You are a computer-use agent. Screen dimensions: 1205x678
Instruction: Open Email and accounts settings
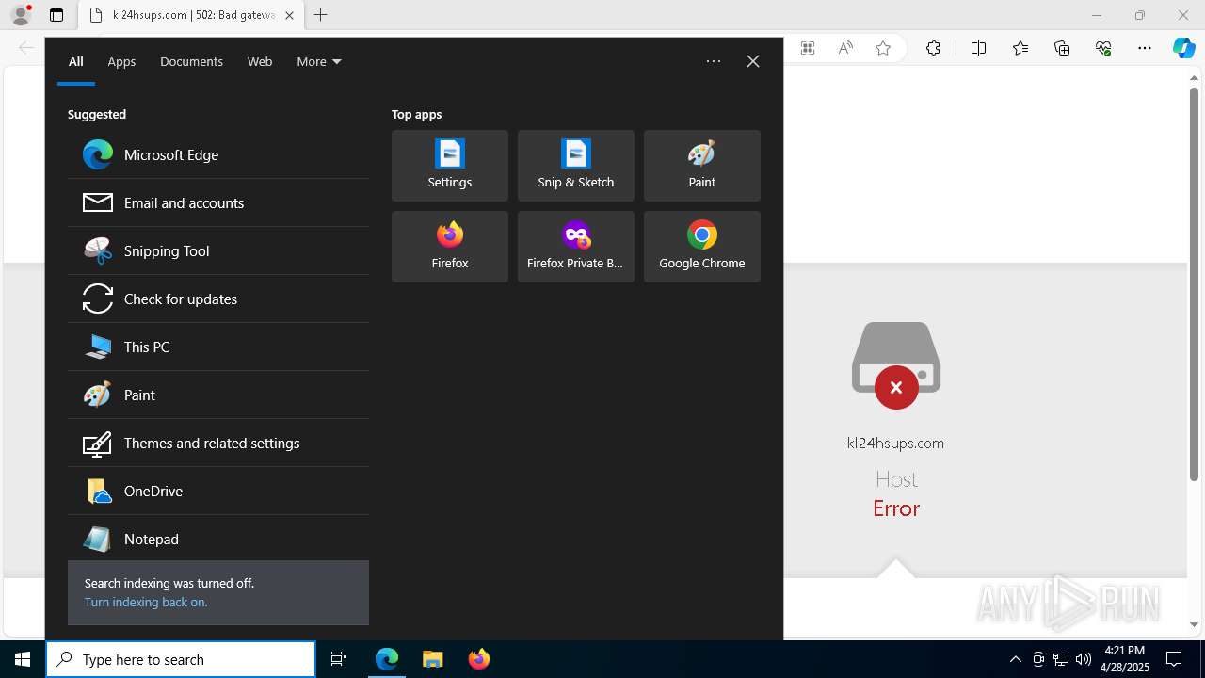(217, 202)
